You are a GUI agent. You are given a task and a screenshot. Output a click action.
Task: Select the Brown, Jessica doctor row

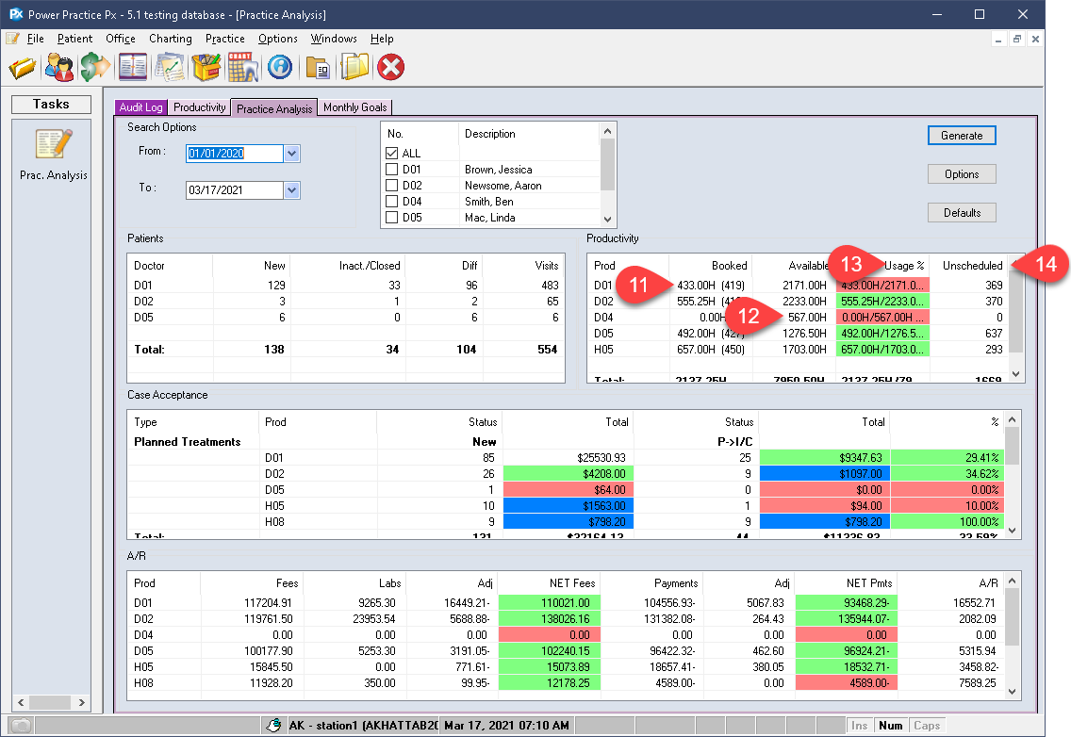point(492,170)
